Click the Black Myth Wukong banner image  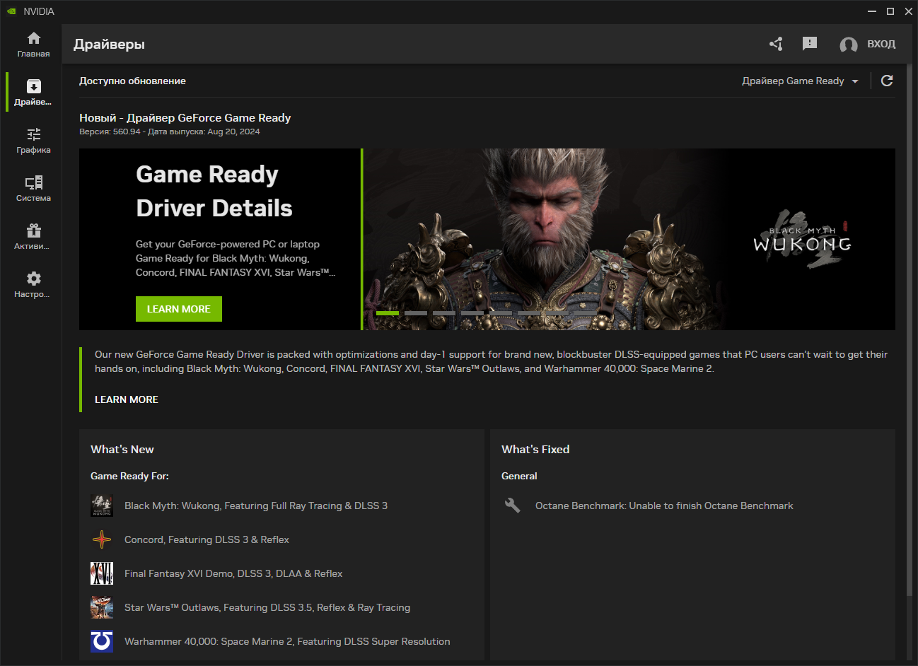point(628,239)
